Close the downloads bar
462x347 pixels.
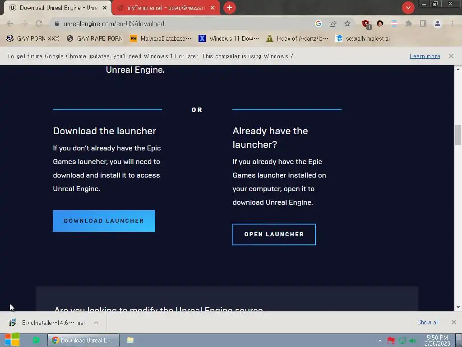454,322
